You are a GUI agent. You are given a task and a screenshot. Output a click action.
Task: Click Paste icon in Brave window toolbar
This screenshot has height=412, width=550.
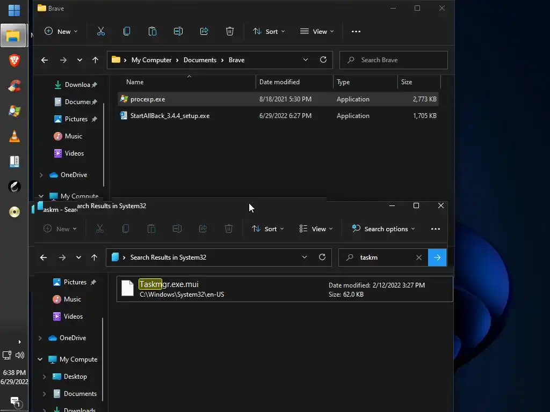click(x=152, y=32)
